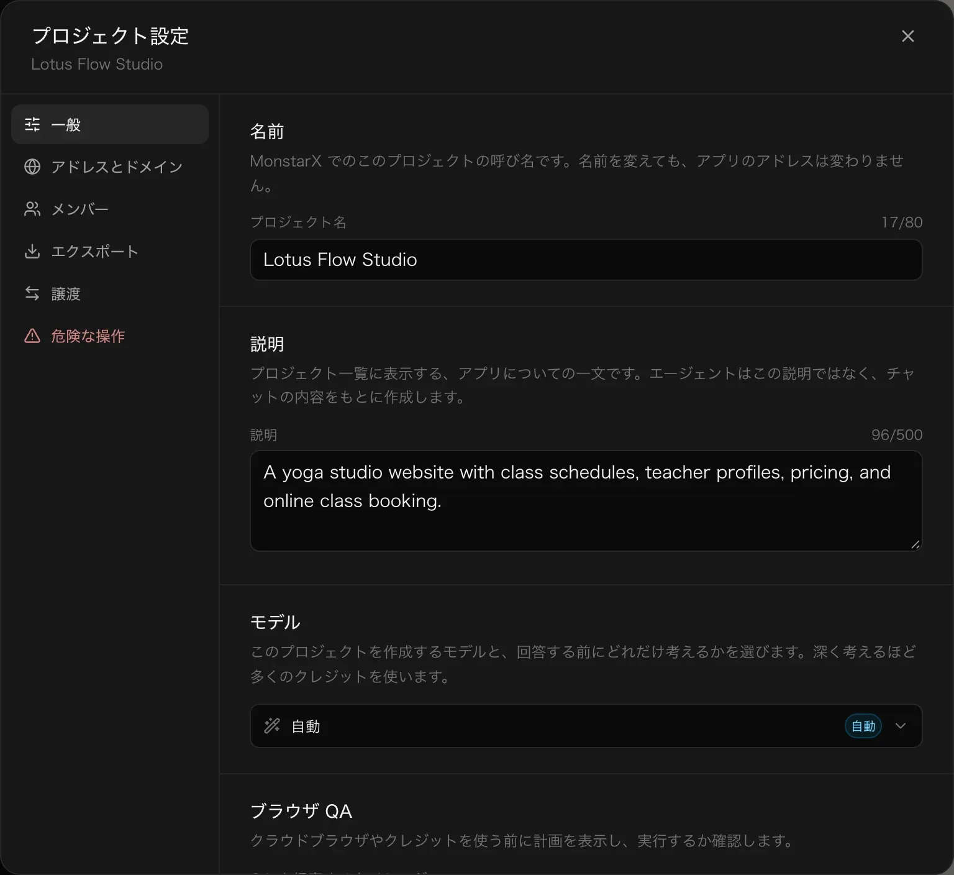Click the プロジェクト設定 dialog title
The image size is (954, 875).
pyautogui.click(x=111, y=36)
